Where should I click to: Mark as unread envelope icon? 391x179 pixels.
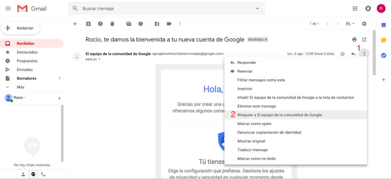(x=129, y=24)
